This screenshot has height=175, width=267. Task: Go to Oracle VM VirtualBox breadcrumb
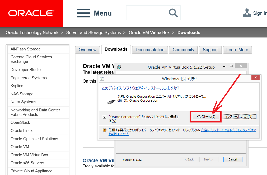149,32
